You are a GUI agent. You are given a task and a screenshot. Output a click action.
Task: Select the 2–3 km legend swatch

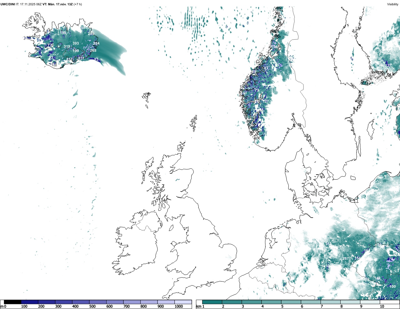232,302
